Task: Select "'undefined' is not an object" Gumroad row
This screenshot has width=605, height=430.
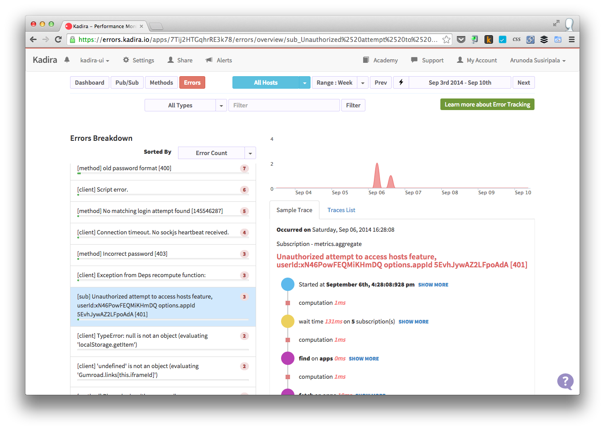Action: point(163,372)
